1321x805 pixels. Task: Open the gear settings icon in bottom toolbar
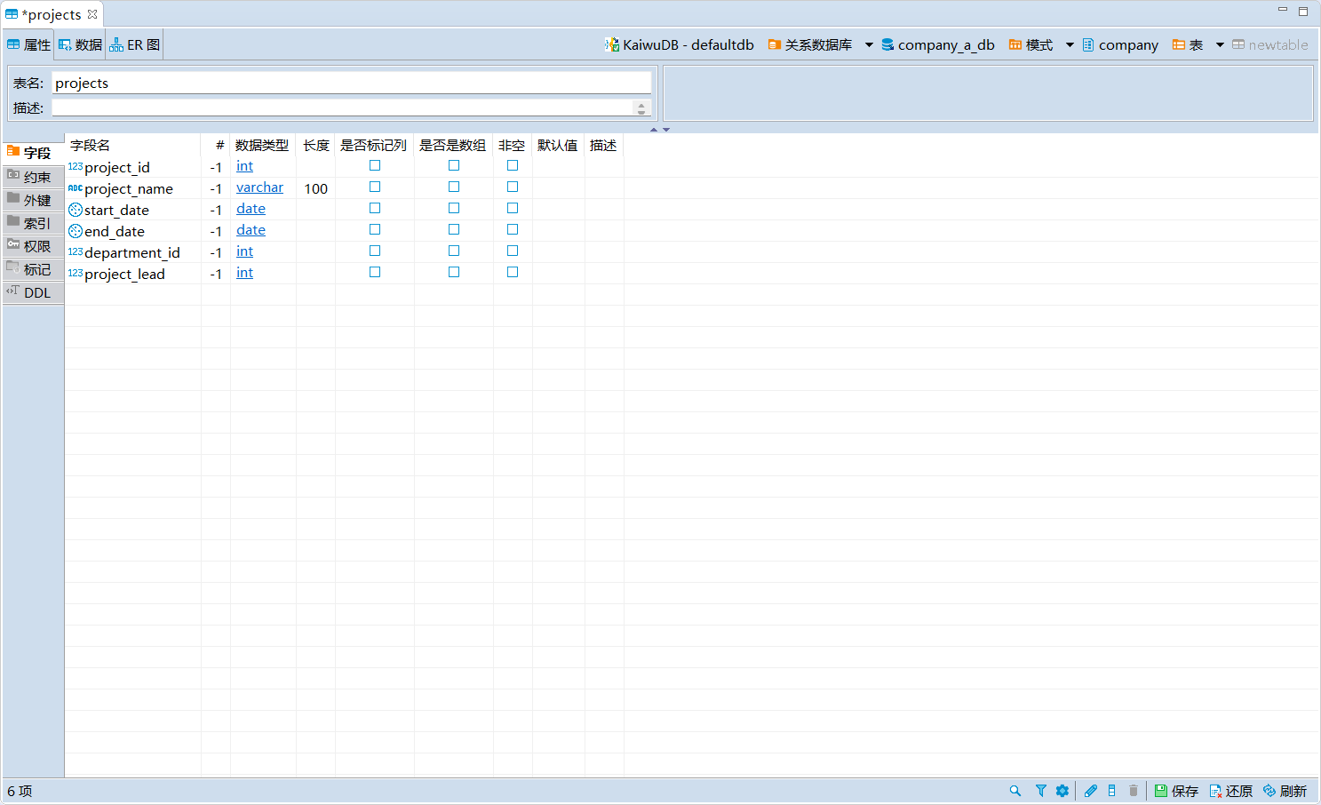tap(1062, 791)
